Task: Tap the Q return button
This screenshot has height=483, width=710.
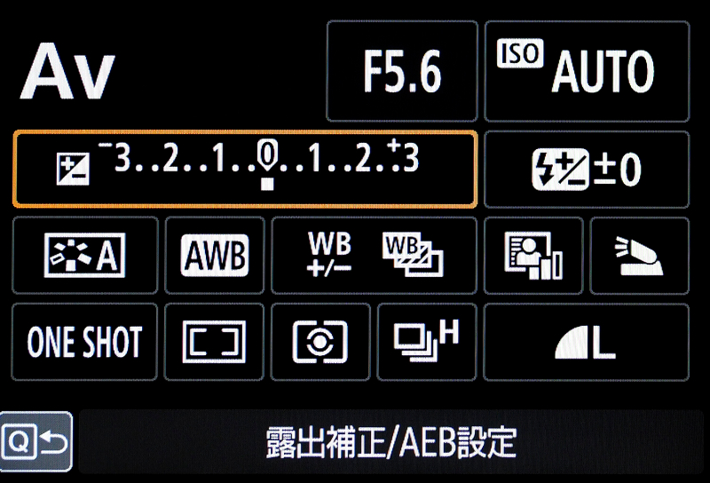Action: [36, 442]
